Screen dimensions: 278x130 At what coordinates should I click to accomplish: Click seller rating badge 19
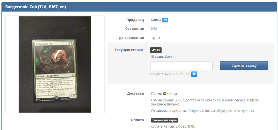[x=165, y=20]
